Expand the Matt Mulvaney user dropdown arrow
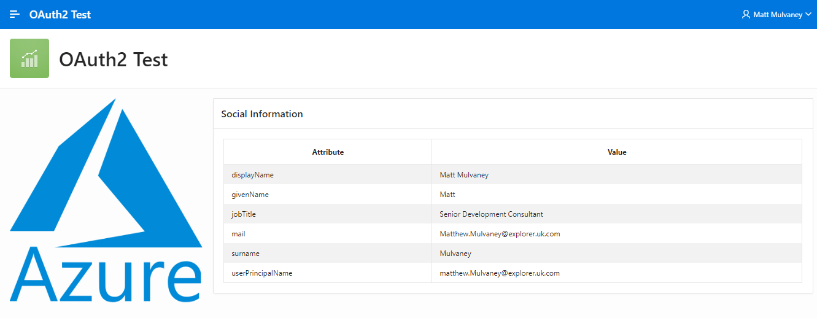Image resolution: width=817 pixels, height=318 pixels. [808, 14]
